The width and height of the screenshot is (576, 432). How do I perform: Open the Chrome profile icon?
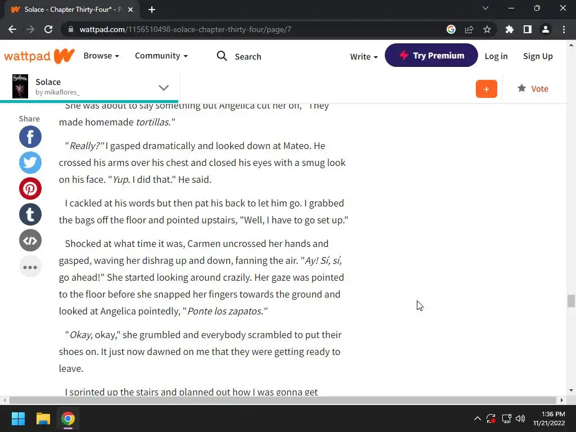[546, 29]
